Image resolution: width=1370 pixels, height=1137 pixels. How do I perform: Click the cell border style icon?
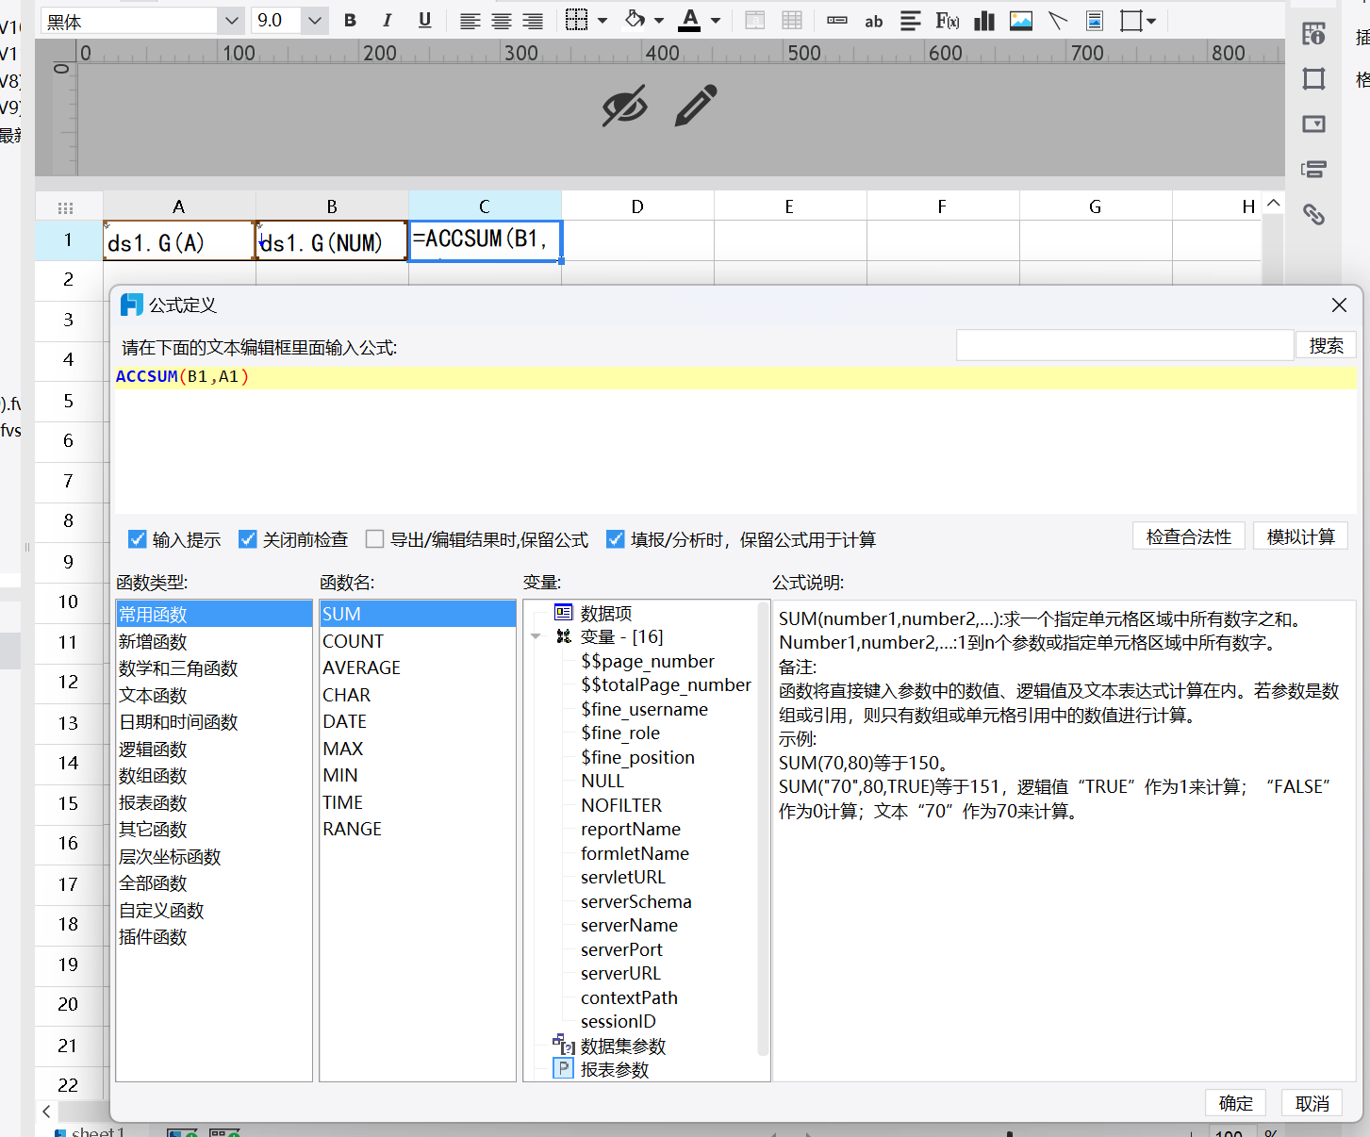576,20
